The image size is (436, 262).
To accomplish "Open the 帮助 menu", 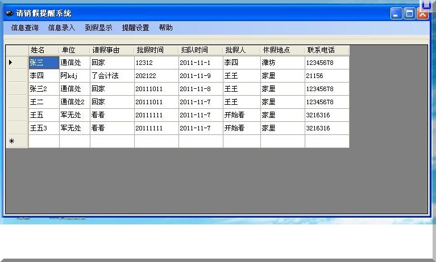I will click(166, 27).
